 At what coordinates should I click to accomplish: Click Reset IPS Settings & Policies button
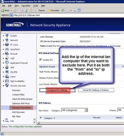(x=96, y=90)
